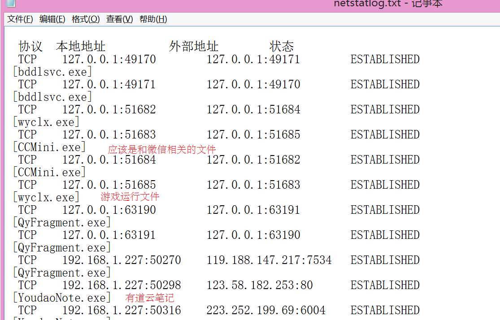Click local address 192.168.1.227:50316
The height and width of the screenshot is (320, 500).
click(122, 311)
